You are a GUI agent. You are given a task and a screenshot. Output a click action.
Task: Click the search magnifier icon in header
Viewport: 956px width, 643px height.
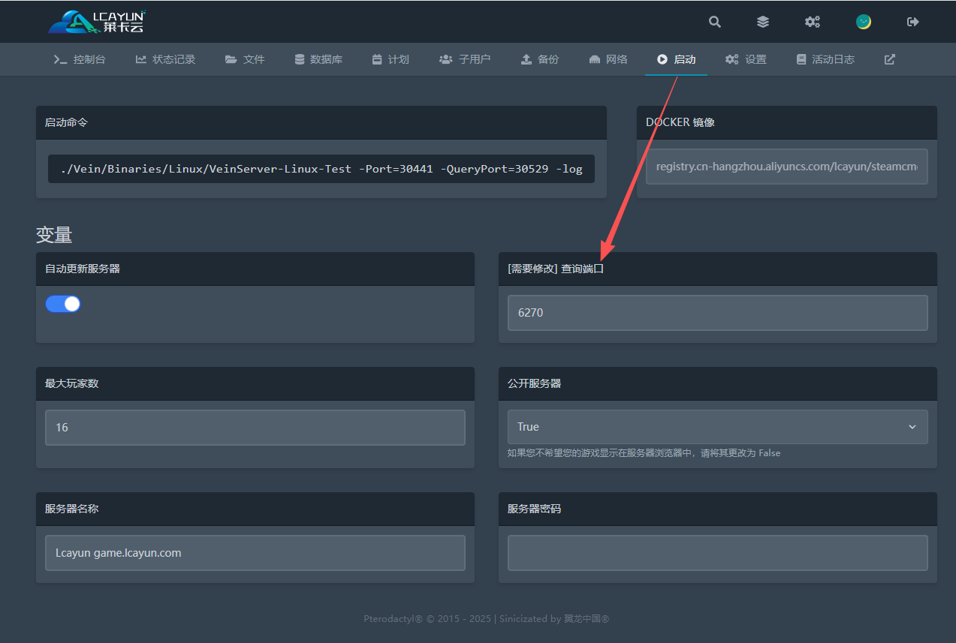714,22
